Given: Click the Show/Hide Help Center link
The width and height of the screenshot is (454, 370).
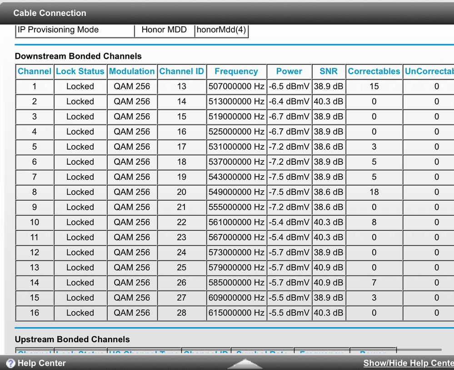Looking at the screenshot, I should tap(408, 363).
